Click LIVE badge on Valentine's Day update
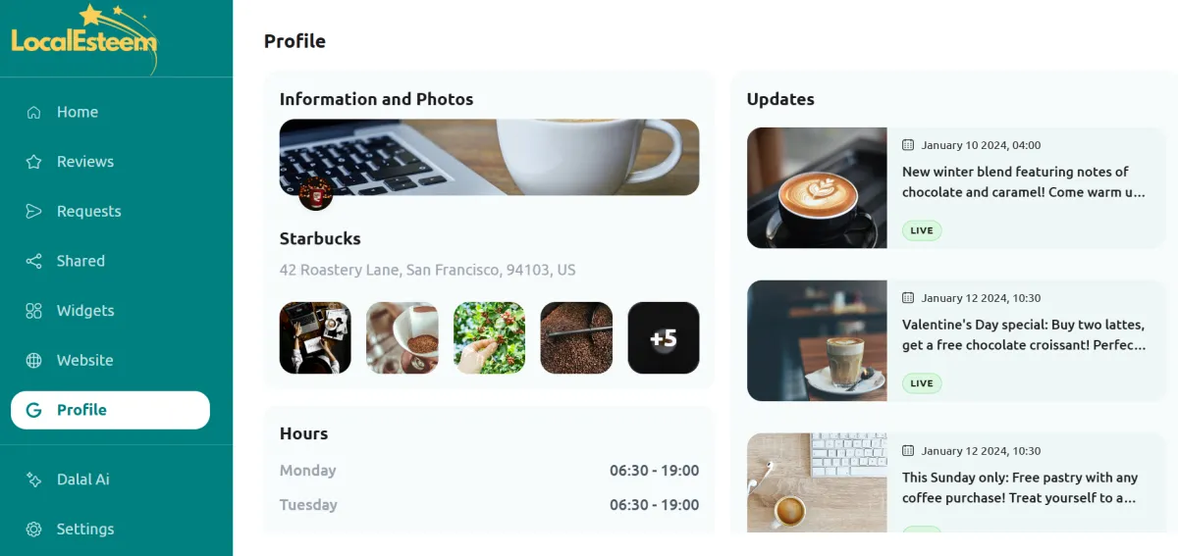Image resolution: width=1178 pixels, height=556 pixels. pos(922,383)
